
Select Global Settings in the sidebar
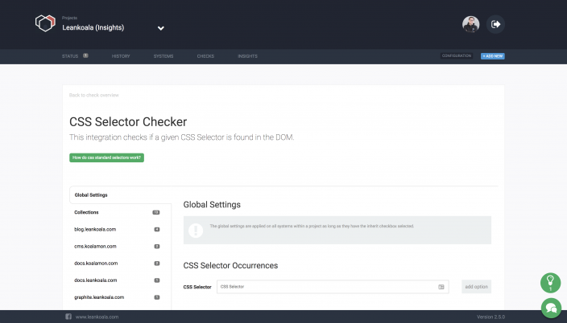(120, 195)
